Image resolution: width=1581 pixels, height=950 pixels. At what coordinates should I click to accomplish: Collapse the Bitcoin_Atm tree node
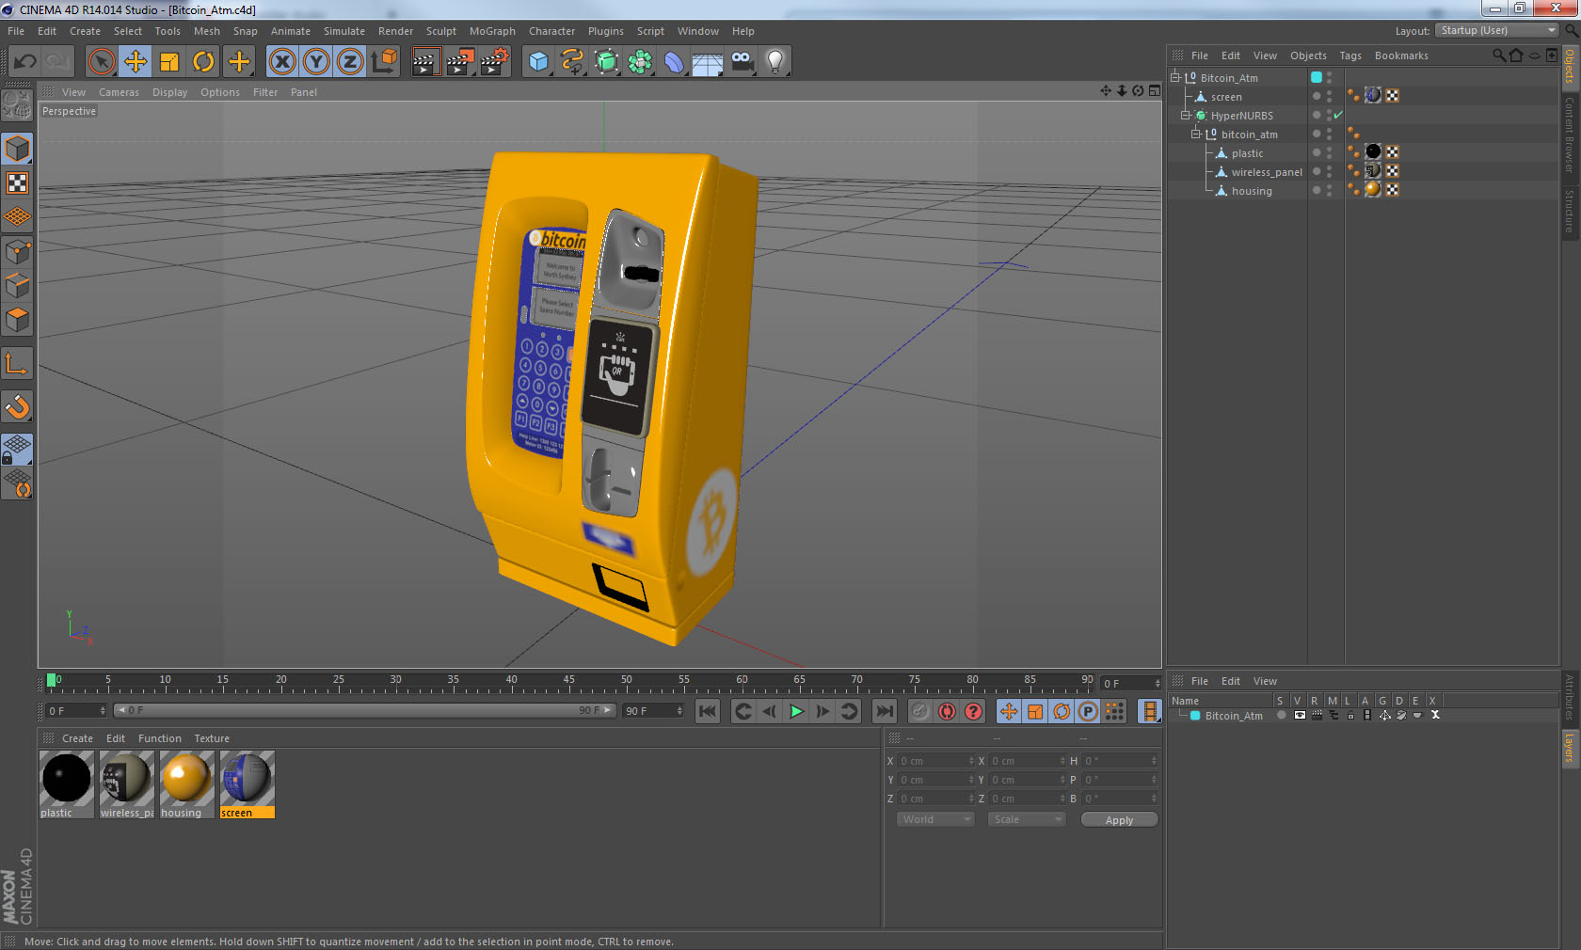tap(1175, 77)
